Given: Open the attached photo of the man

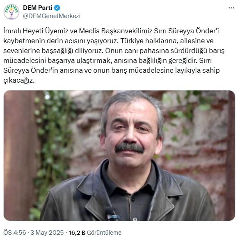Looking at the screenshot, I should [119, 155].
